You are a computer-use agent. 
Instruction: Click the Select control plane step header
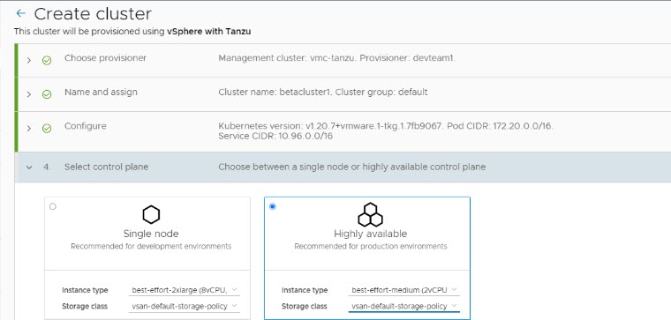[x=343, y=167]
